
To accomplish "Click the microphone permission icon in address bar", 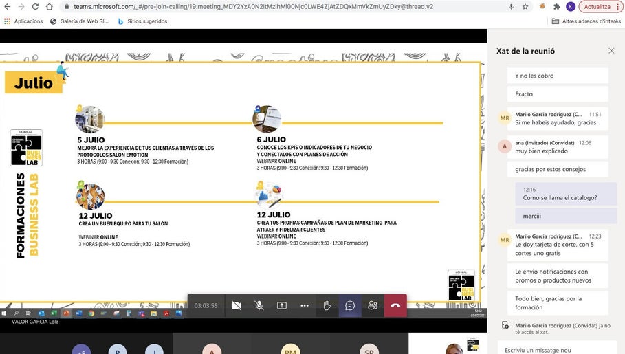I will click(511, 7).
